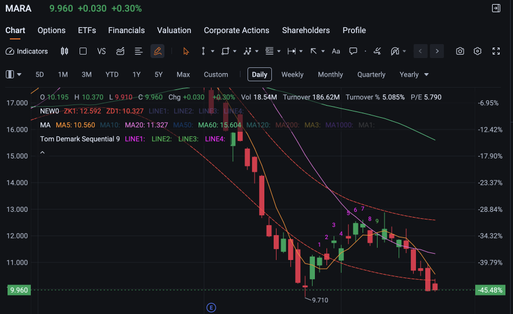The height and width of the screenshot is (314, 513).
Task: Go to Corporate Actions tab
Action: (236, 30)
